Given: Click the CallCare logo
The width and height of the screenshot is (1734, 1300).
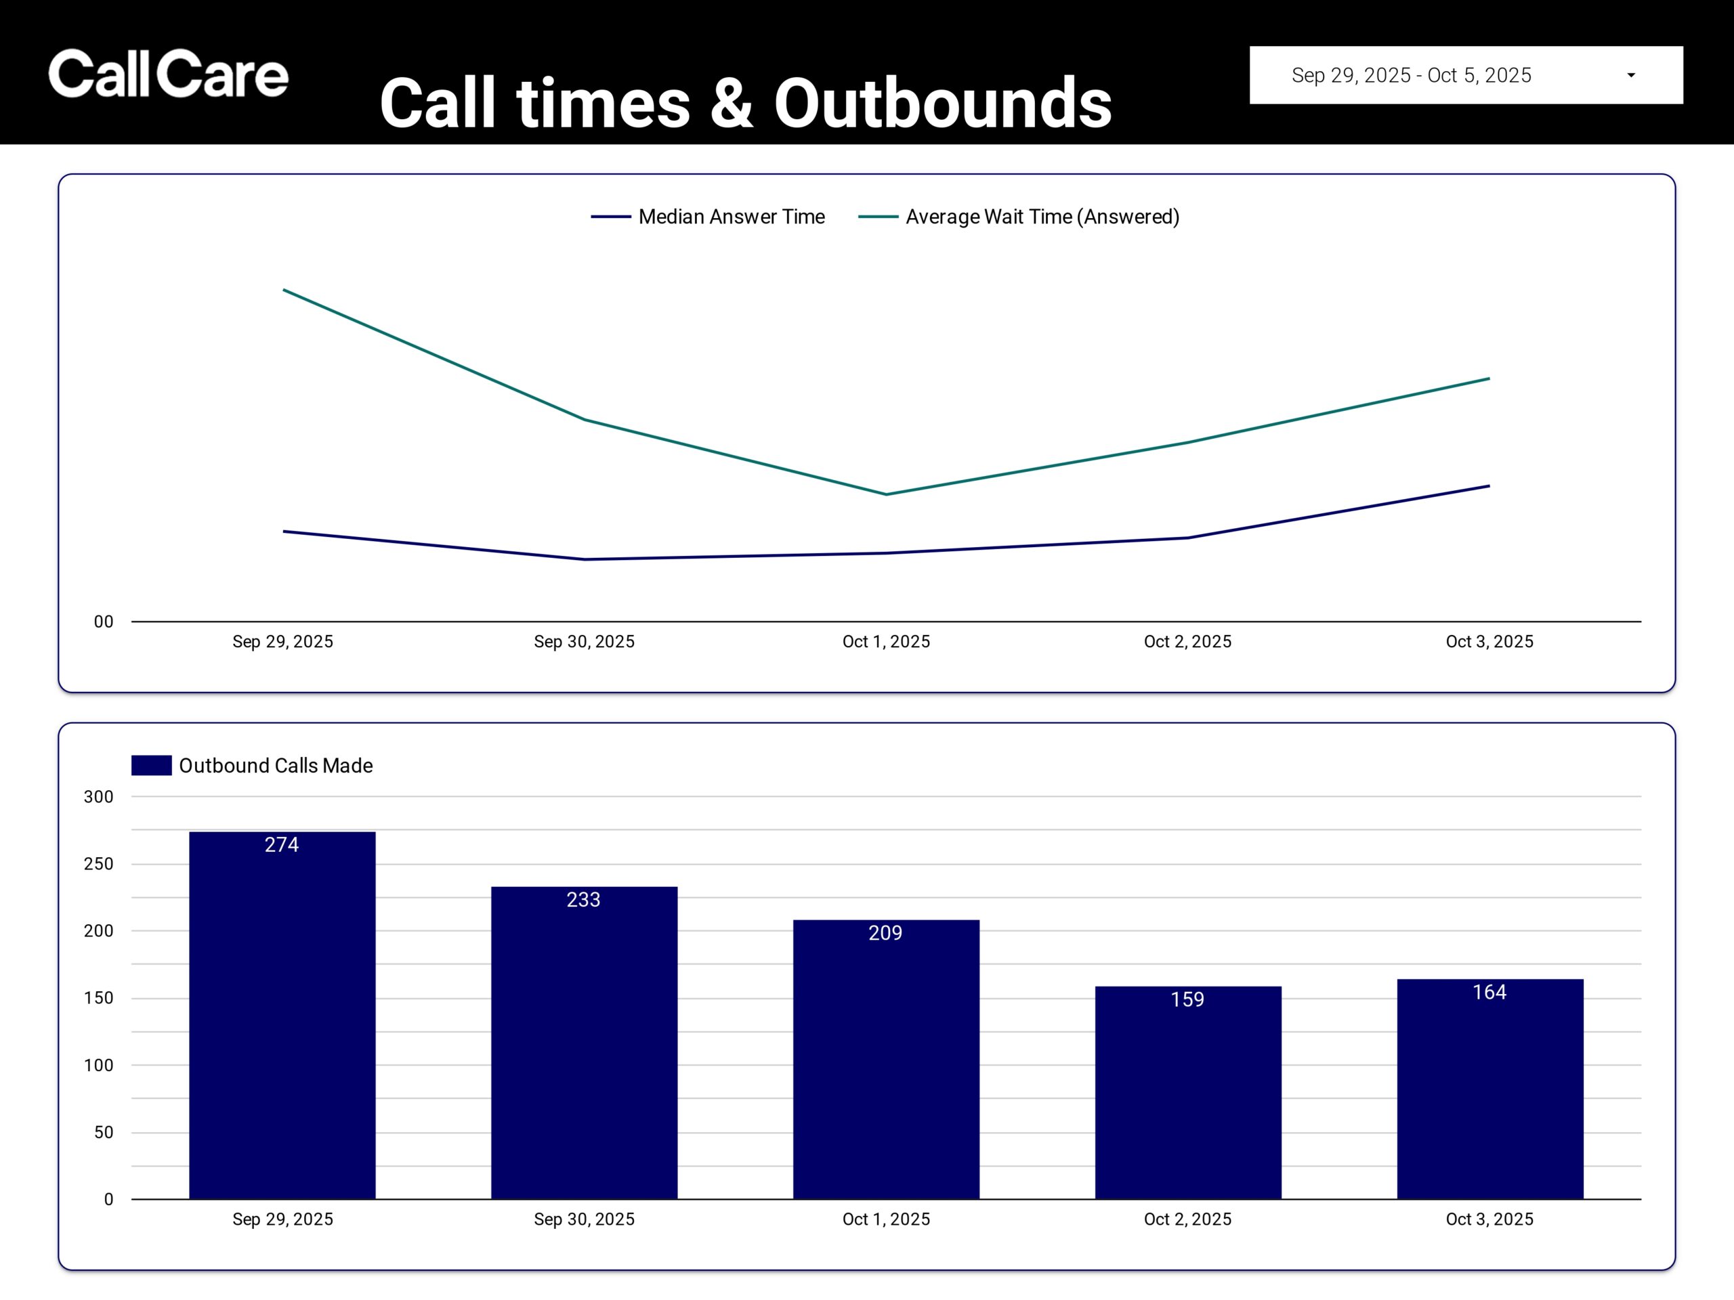Looking at the screenshot, I should tap(169, 74).
